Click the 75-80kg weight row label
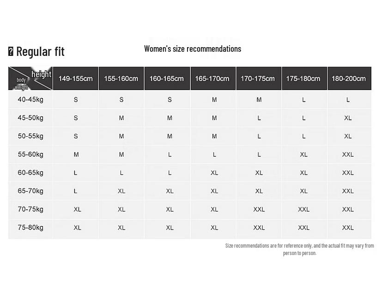381x286 pixels. pyautogui.click(x=30, y=227)
